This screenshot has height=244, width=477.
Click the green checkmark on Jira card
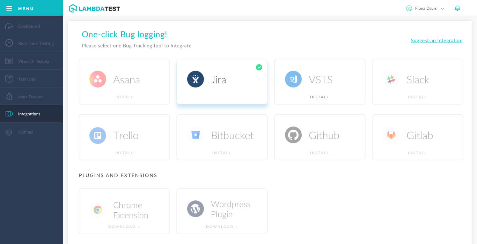coord(259,67)
